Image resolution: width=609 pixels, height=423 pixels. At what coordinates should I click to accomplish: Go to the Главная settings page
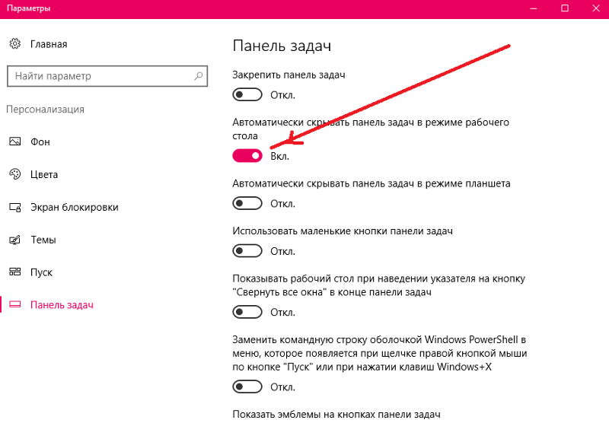point(49,44)
